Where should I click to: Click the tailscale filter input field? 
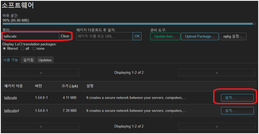(x=31, y=36)
